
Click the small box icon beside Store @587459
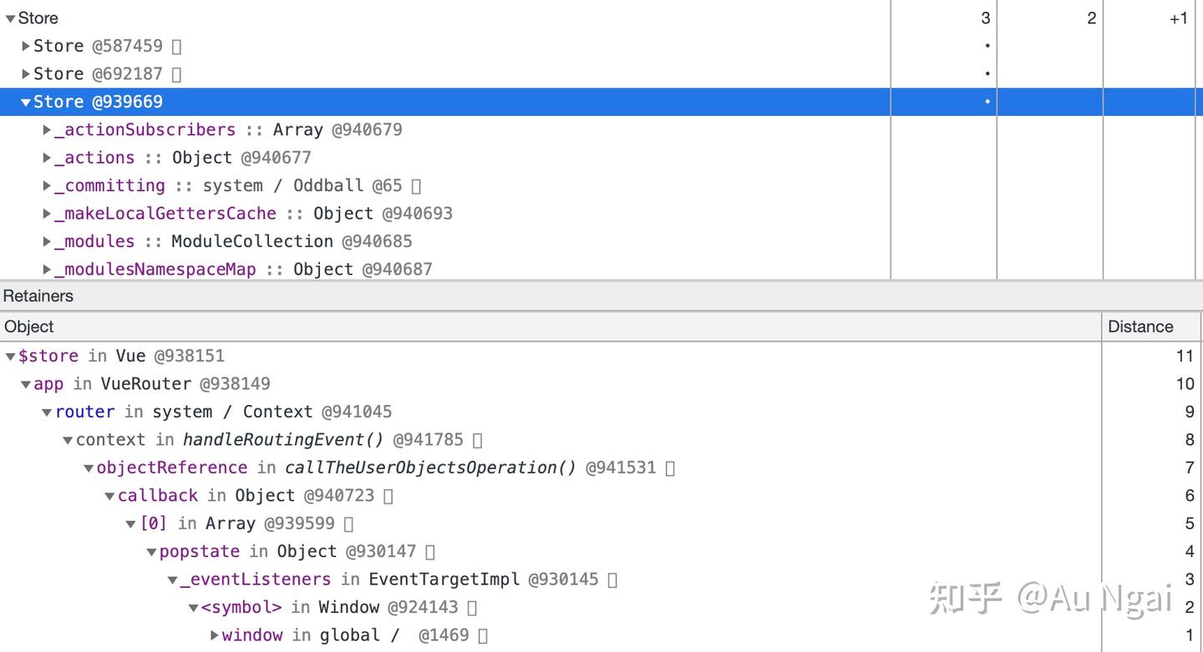click(176, 47)
